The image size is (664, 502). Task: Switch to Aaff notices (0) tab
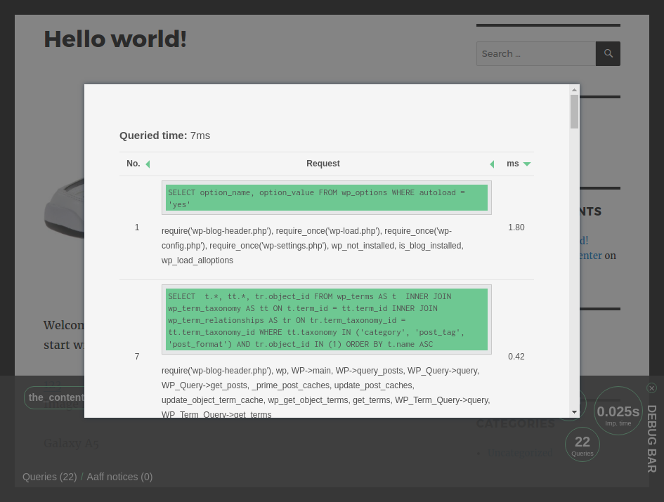[119, 477]
